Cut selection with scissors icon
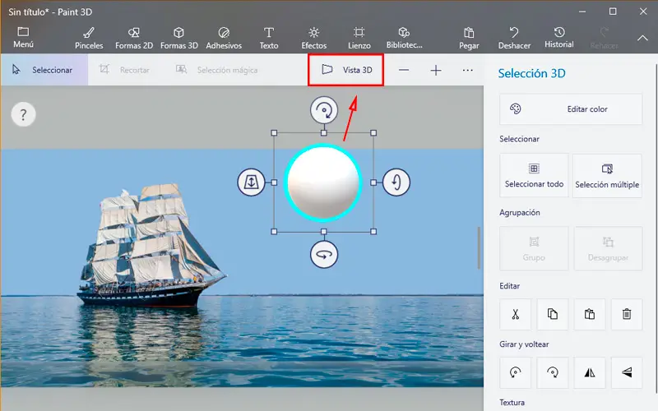 tap(516, 314)
